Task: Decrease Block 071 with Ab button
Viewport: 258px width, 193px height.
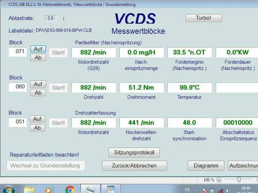Action: pos(38,58)
